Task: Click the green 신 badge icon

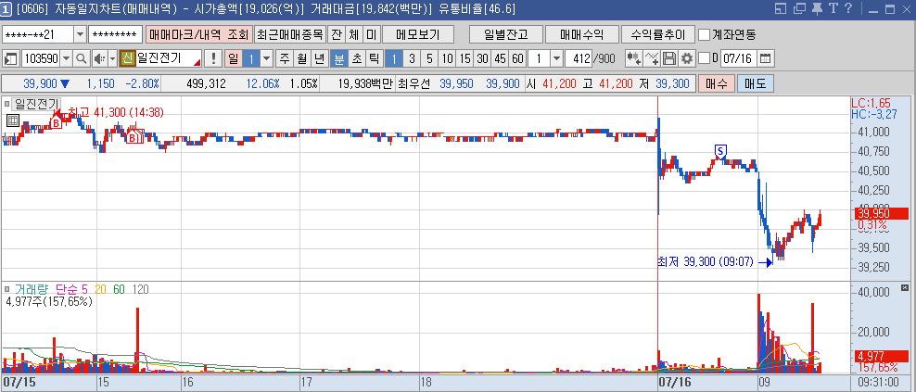Action: (127, 58)
